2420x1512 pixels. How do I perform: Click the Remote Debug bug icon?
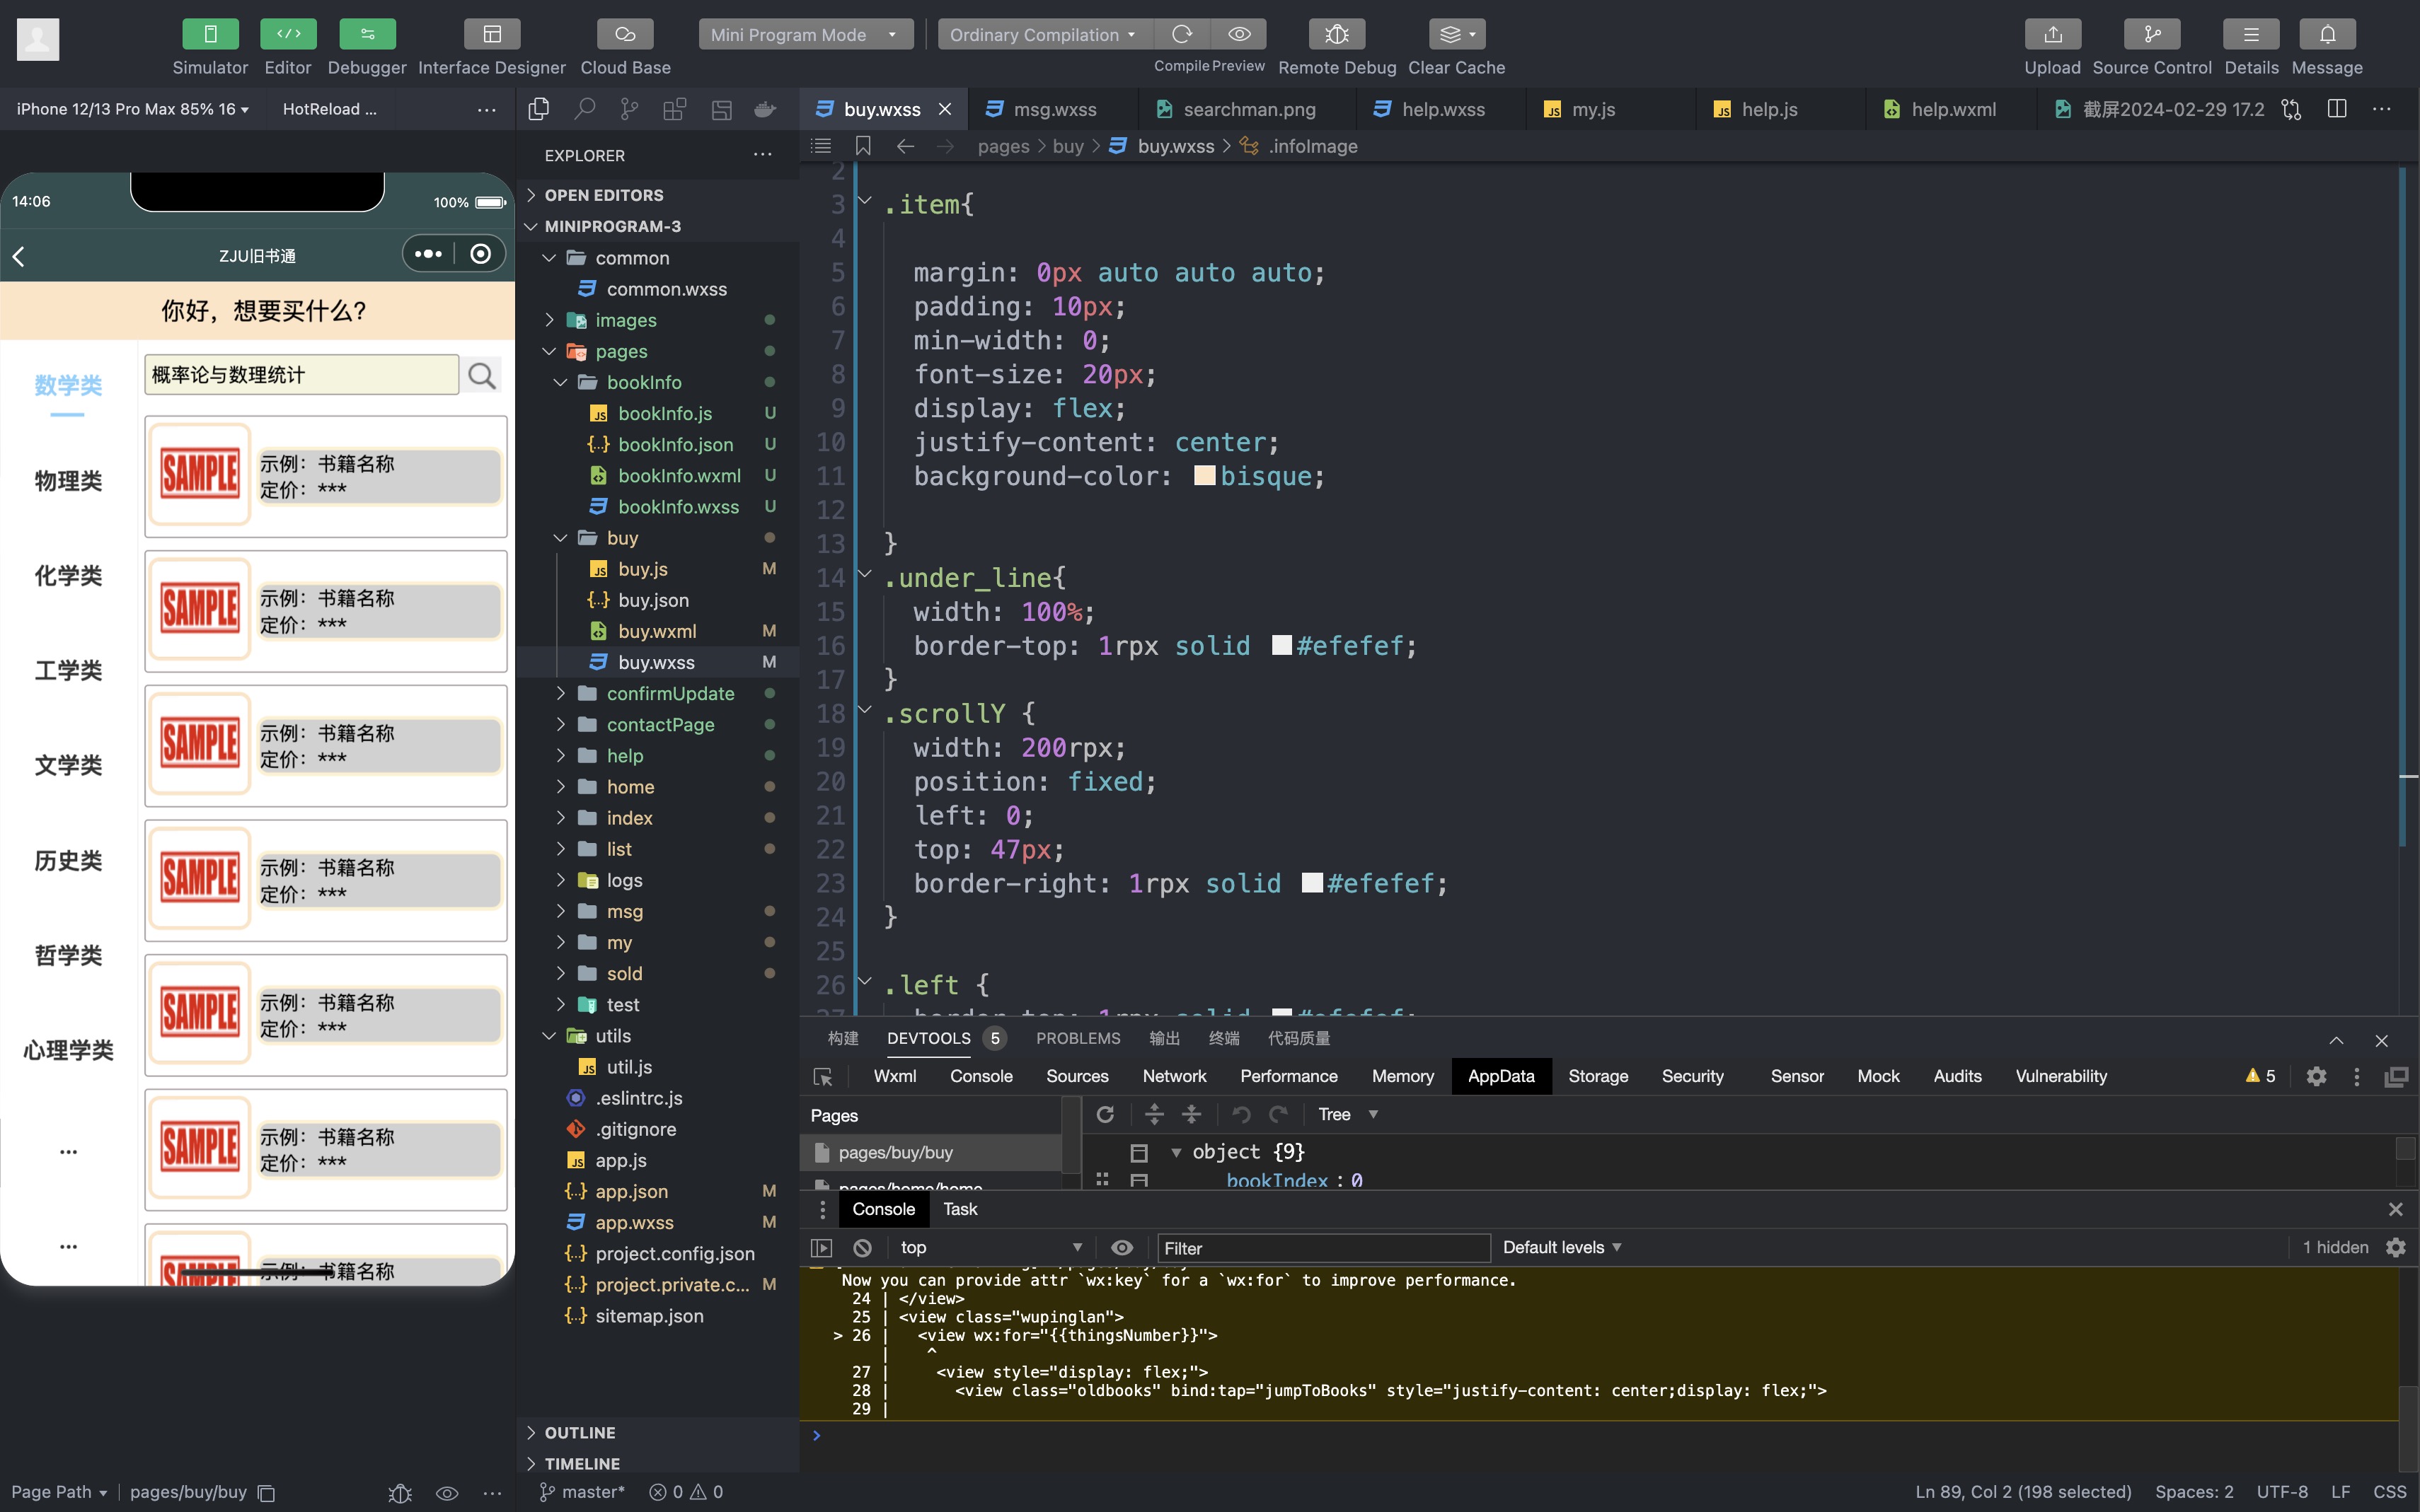pyautogui.click(x=1335, y=34)
